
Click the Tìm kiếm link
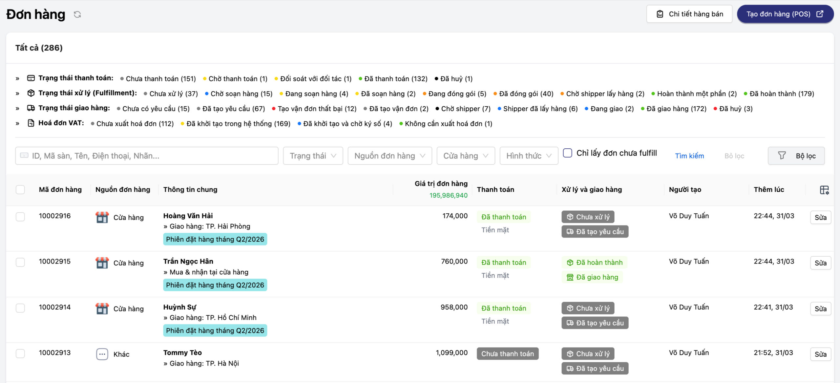(689, 156)
